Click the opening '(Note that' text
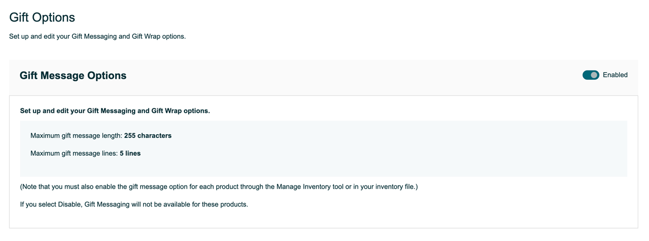649x241 pixels. pos(35,187)
